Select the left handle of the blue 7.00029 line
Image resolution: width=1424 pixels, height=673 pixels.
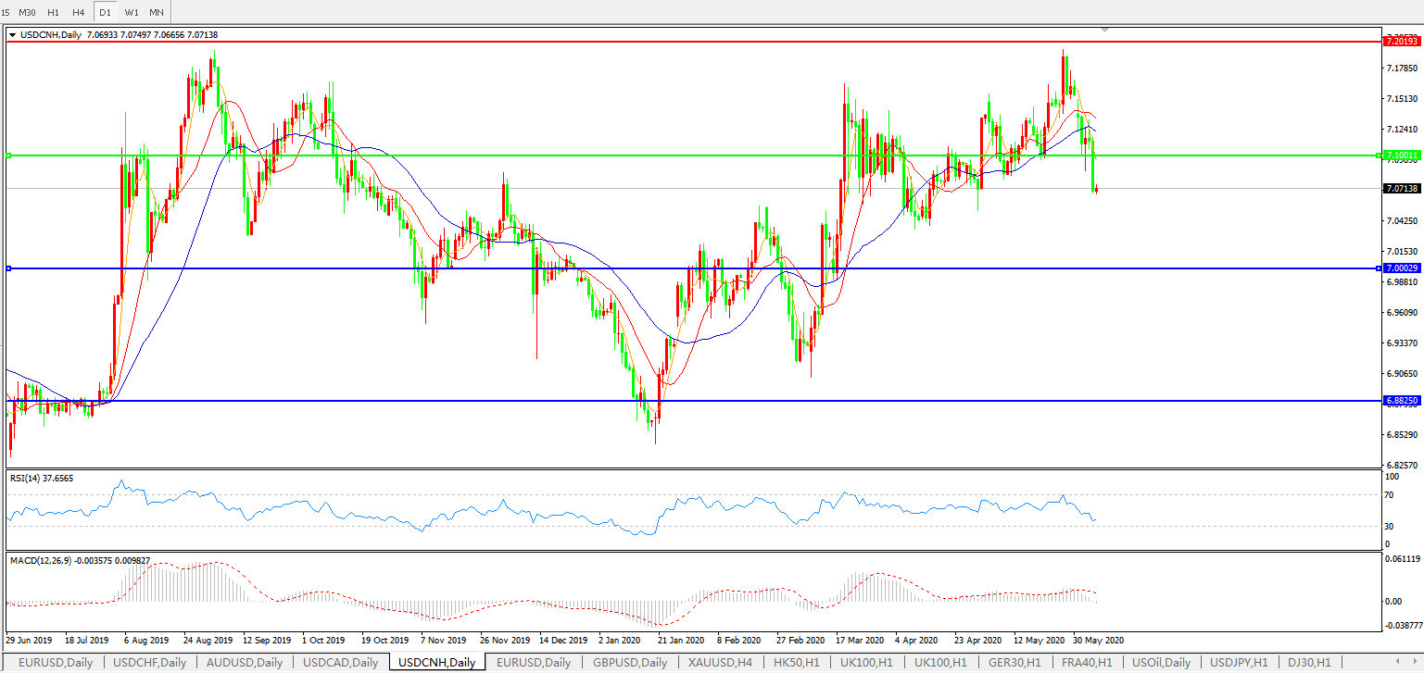[x=8, y=268]
